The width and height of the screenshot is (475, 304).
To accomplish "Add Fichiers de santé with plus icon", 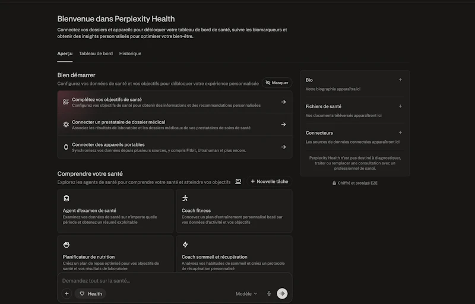I will pos(400,106).
